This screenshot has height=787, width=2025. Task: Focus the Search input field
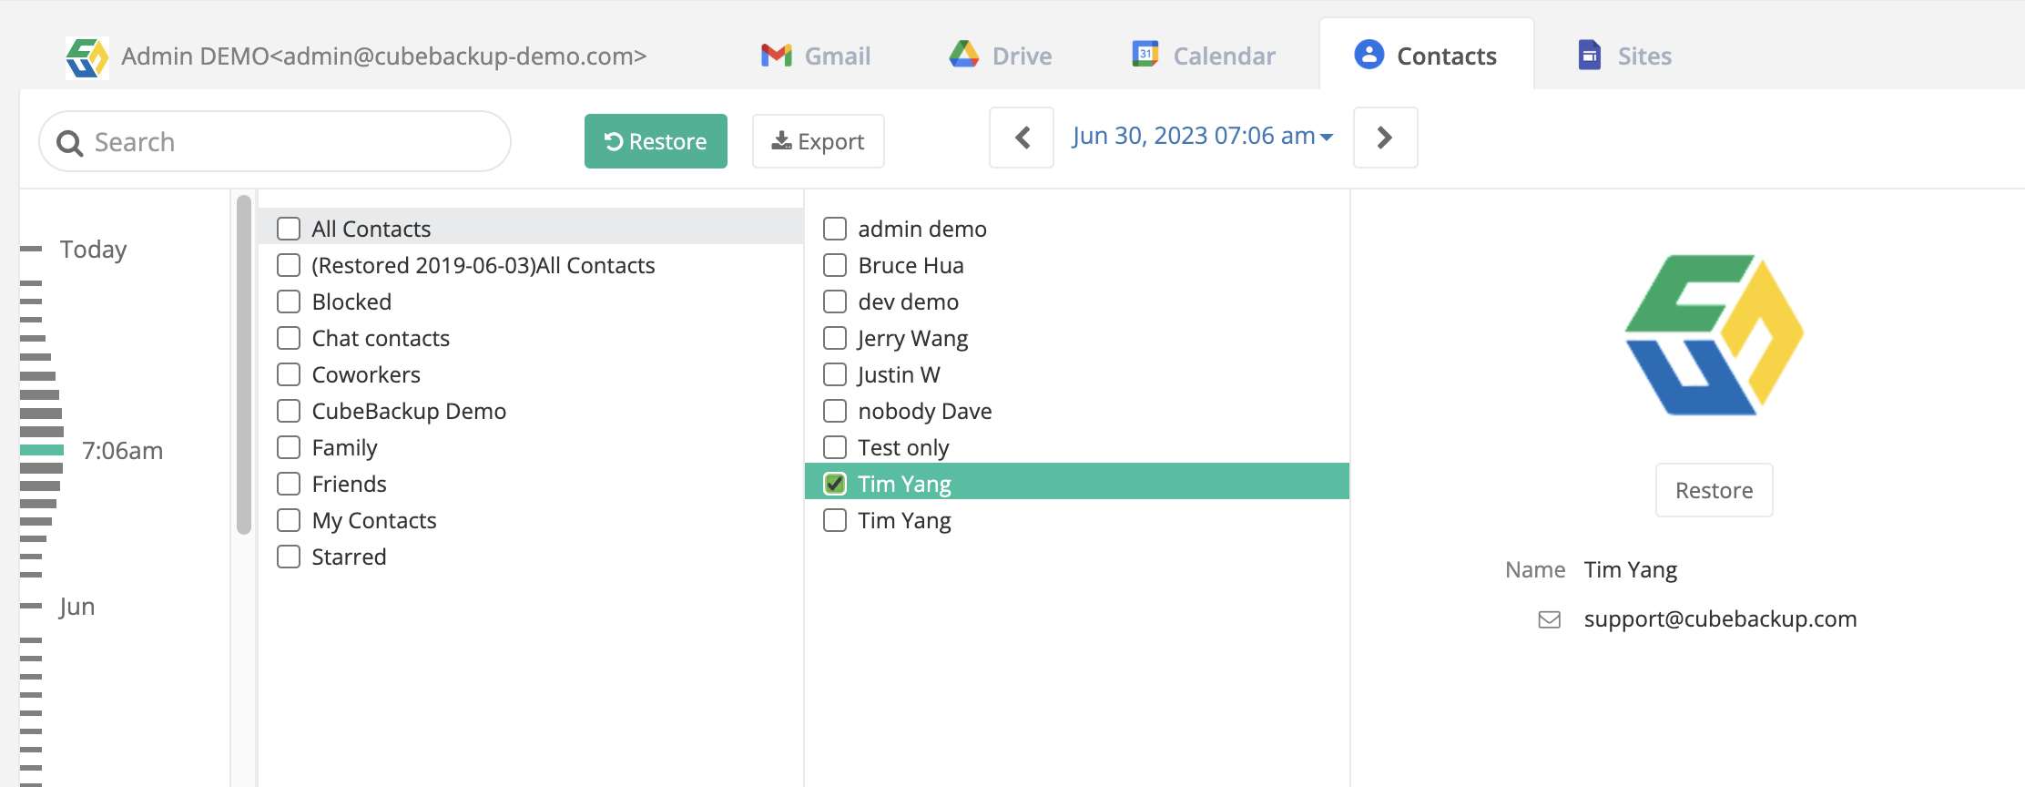[x=291, y=142]
